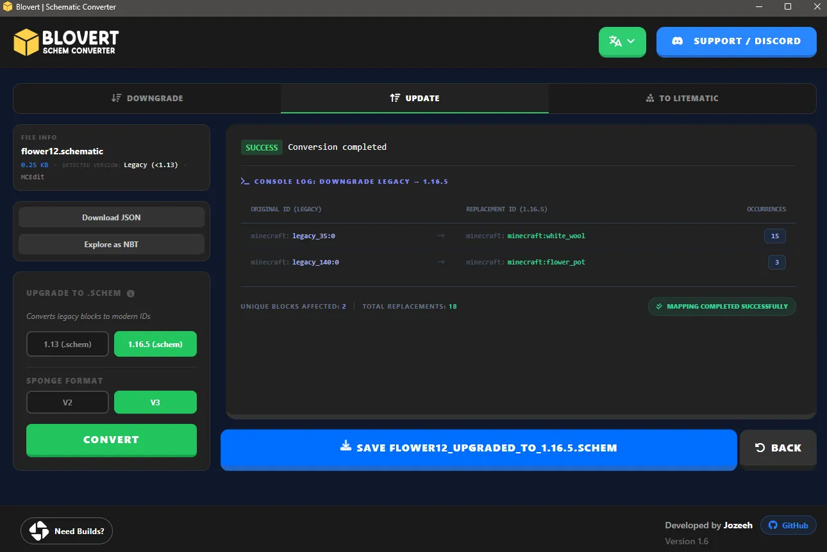Save flower12_upgraded_to_1.16.5.schem file

[x=478, y=449]
